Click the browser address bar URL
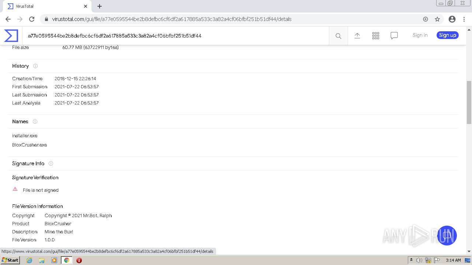Screen dimensions: 472x265 172,19
